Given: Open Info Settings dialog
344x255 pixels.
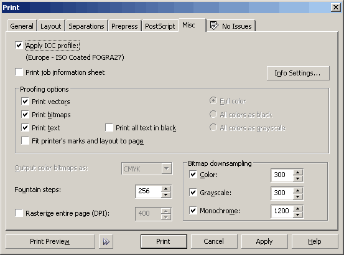Looking at the screenshot, I should 298,73.
